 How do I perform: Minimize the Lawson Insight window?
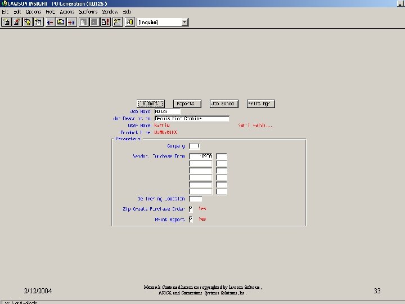point(400,3)
